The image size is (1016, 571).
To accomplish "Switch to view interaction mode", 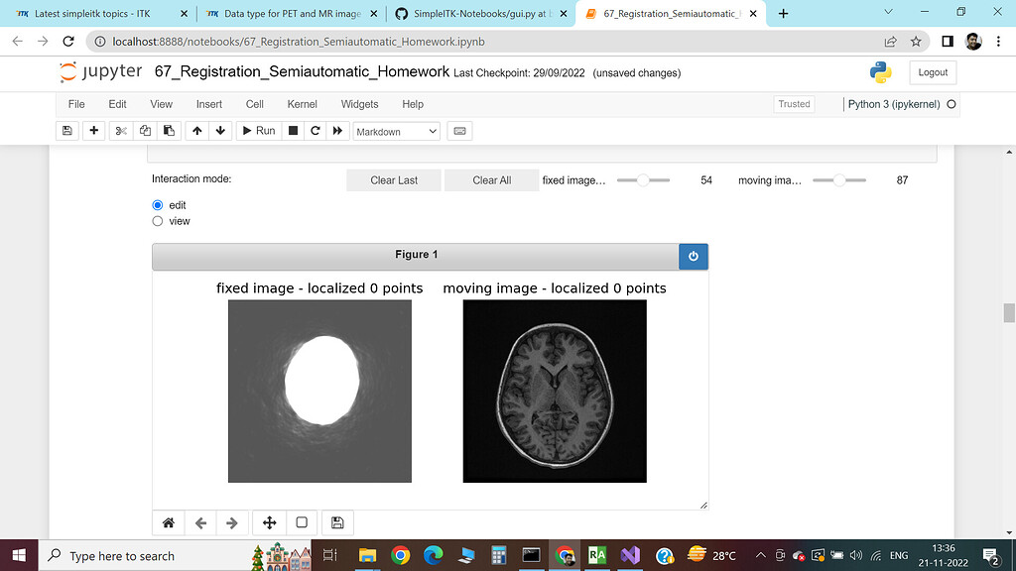I will 157,221.
